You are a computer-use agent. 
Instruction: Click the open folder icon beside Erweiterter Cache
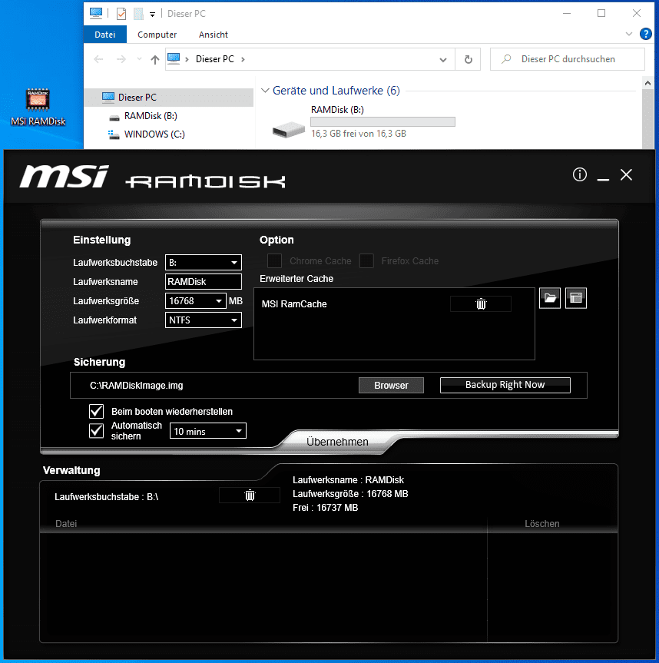[549, 298]
